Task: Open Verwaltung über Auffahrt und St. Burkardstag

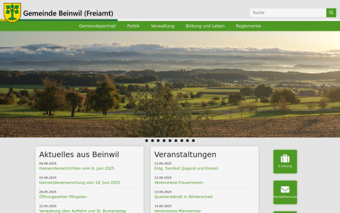Action: [82, 211]
